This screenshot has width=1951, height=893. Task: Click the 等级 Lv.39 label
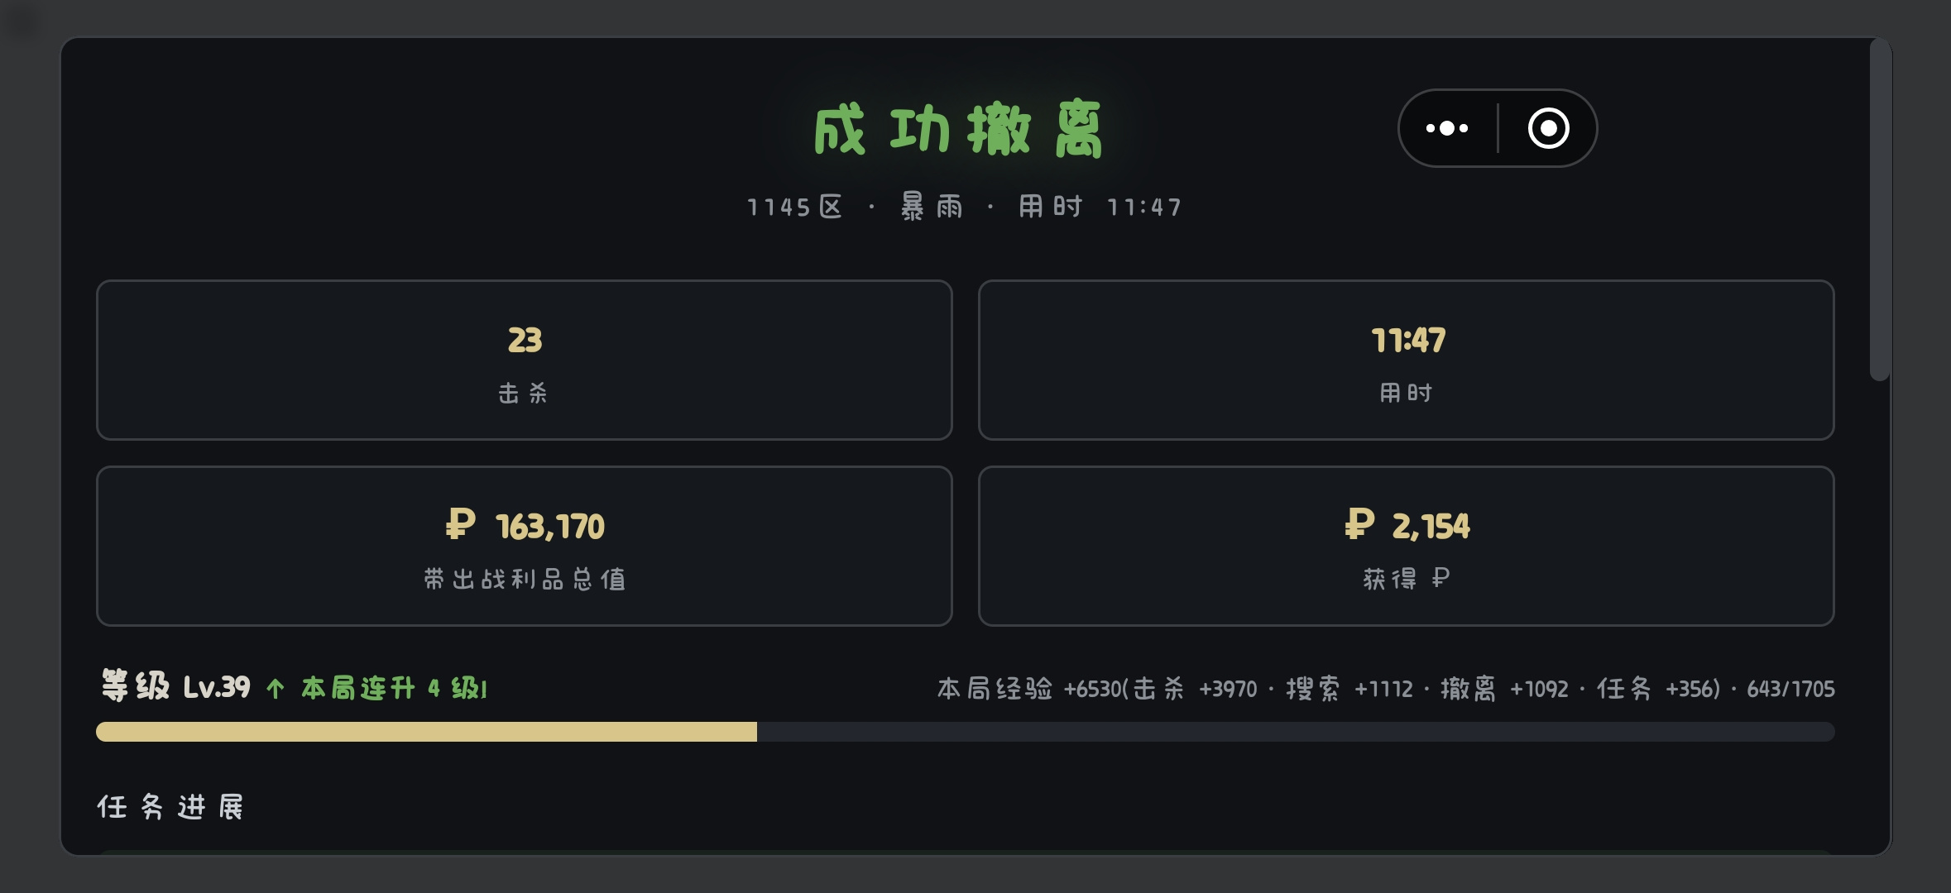click(x=175, y=686)
